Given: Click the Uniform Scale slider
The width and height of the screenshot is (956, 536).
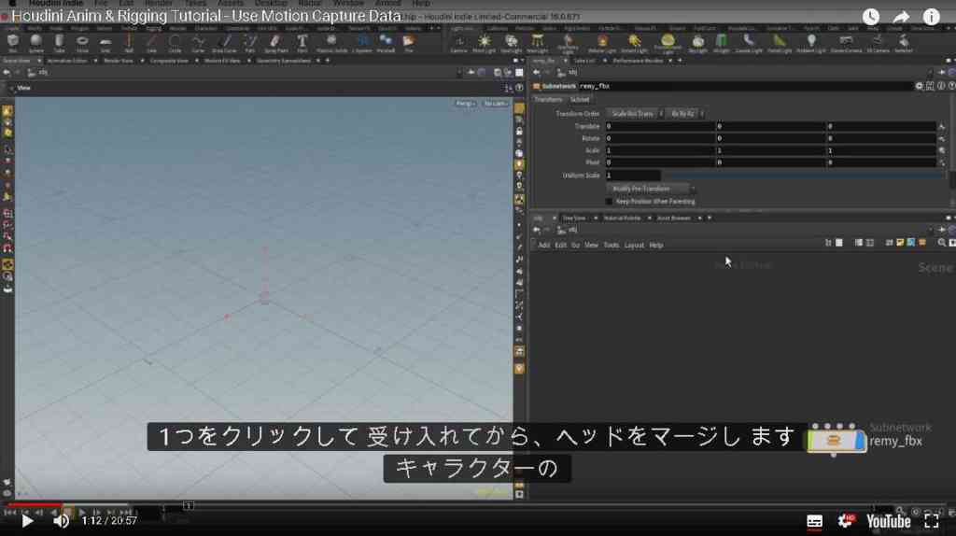Looking at the screenshot, I should point(802,176).
